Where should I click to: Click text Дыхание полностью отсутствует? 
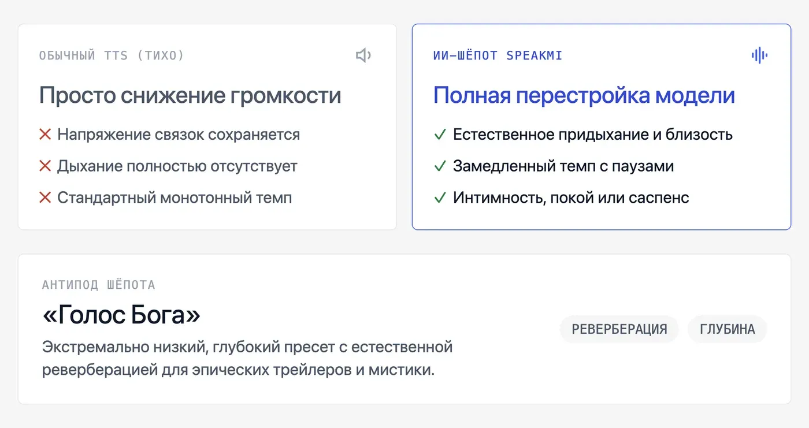click(177, 166)
